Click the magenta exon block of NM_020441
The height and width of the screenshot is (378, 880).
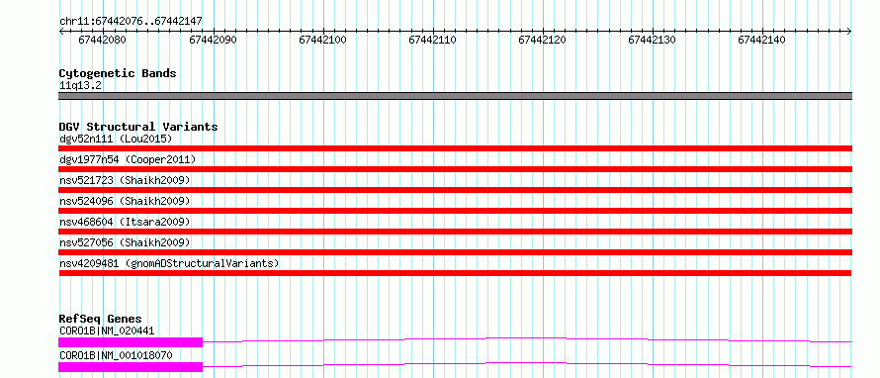131,342
